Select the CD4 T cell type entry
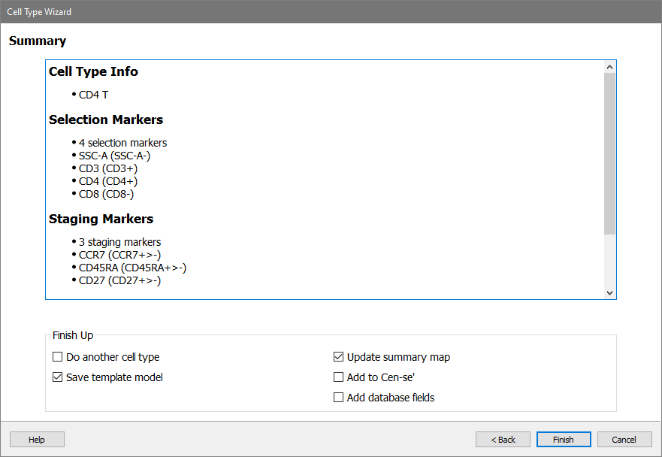Viewport: 662px width, 457px height. [x=94, y=95]
